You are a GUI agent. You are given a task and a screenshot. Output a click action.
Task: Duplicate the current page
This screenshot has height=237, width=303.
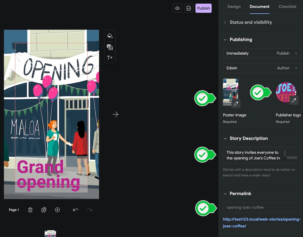(44, 210)
